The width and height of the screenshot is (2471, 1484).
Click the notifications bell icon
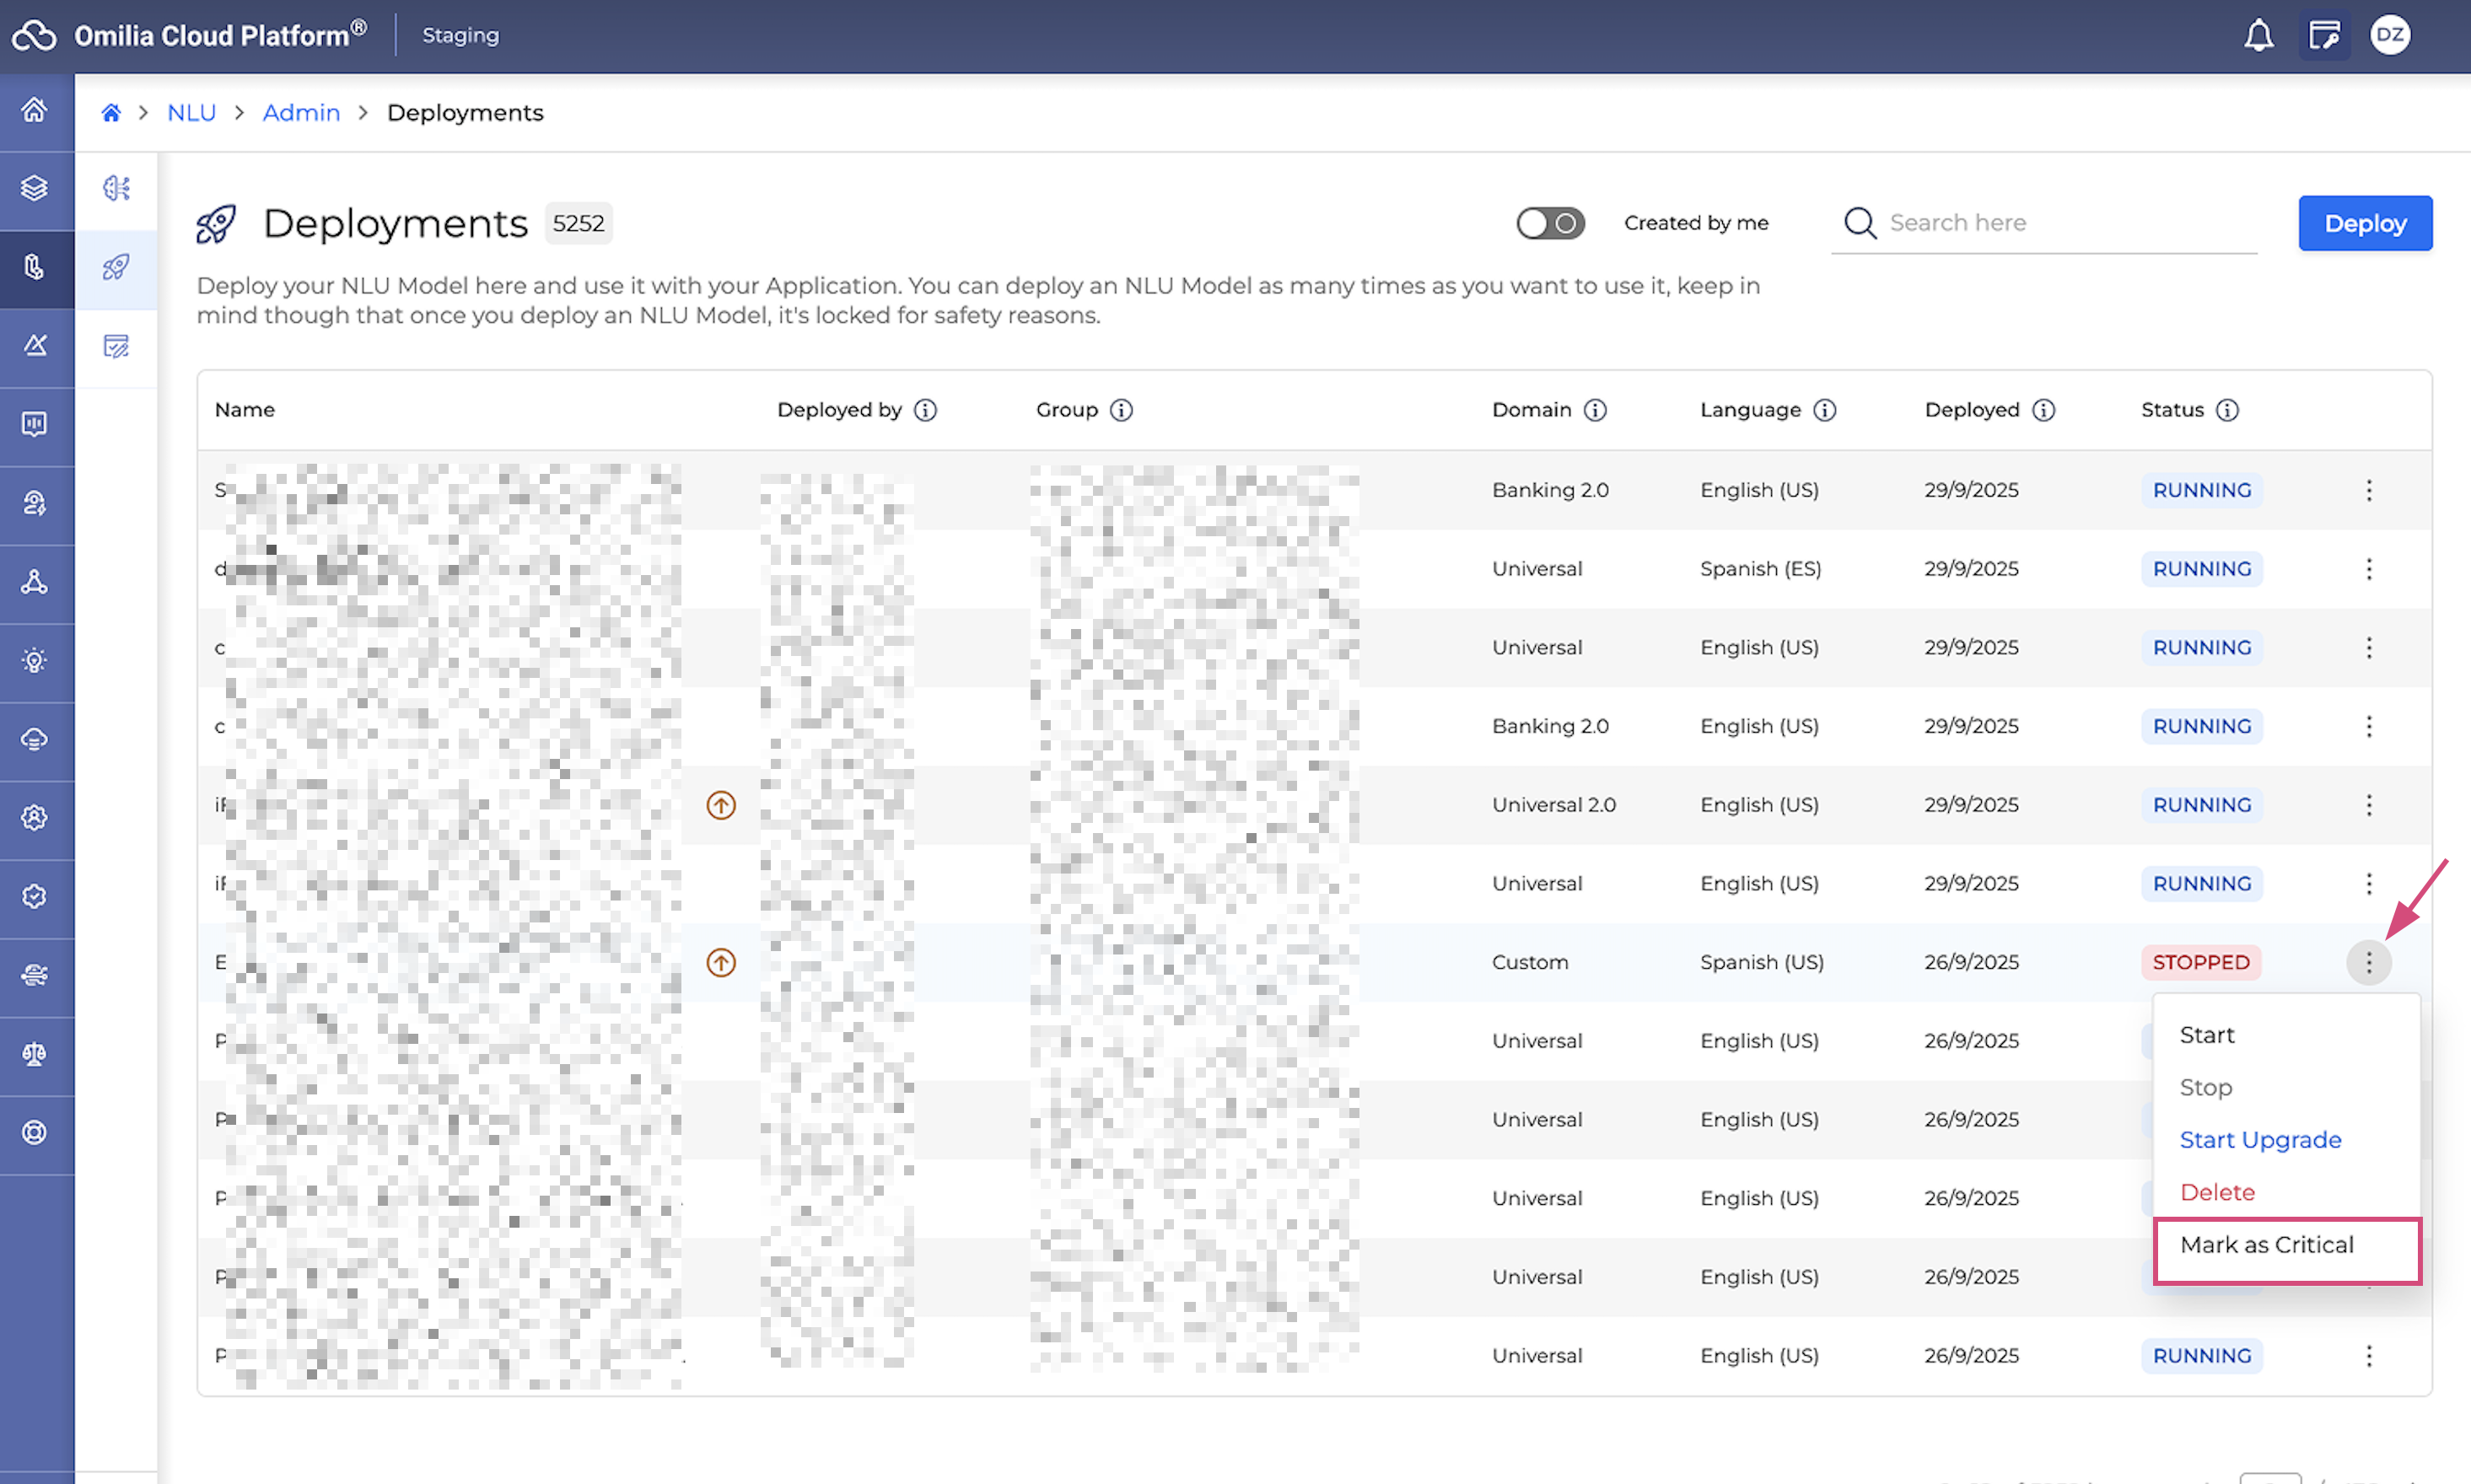coord(2258,36)
